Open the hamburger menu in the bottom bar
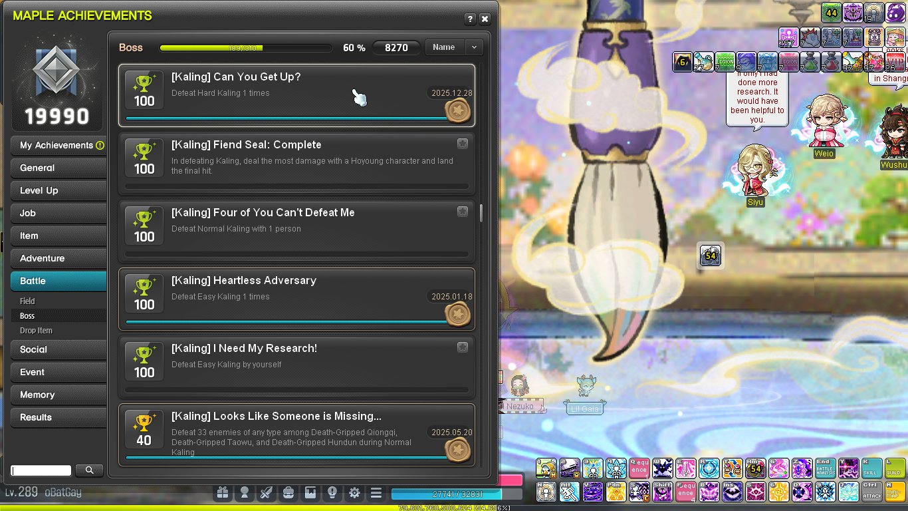This screenshot has height=511, width=908. point(376,493)
